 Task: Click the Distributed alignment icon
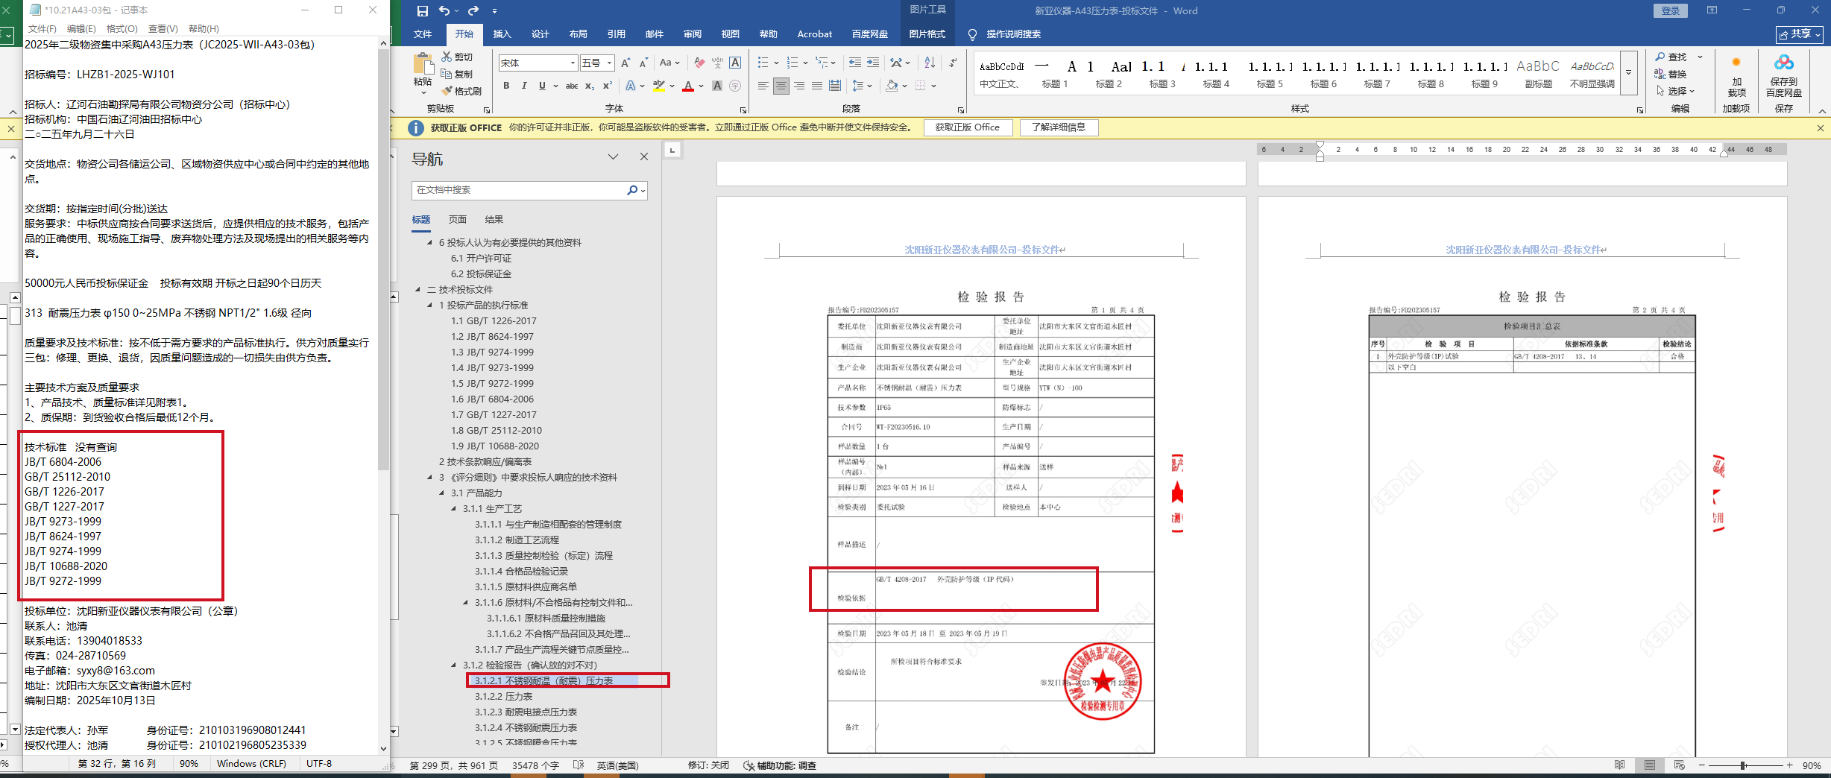[x=835, y=86]
